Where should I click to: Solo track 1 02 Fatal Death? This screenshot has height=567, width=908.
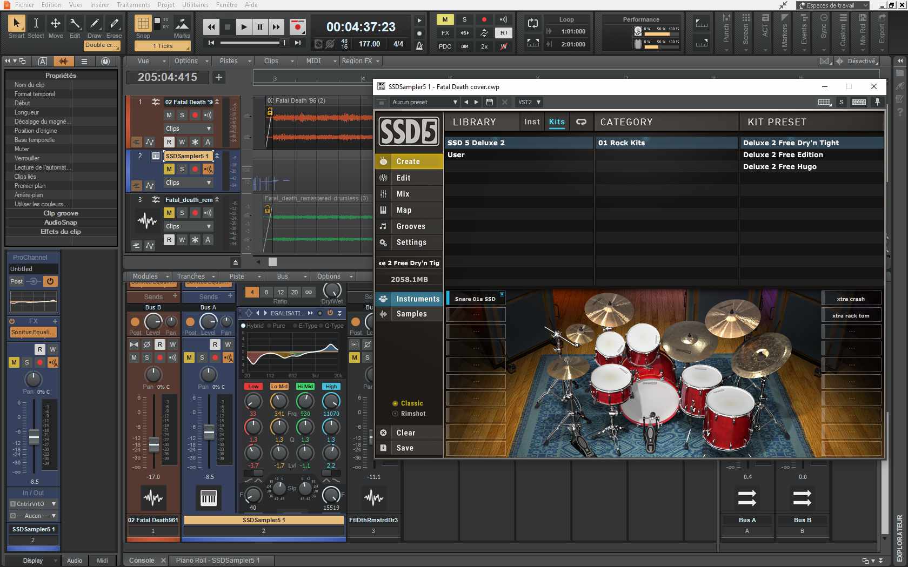tap(182, 115)
